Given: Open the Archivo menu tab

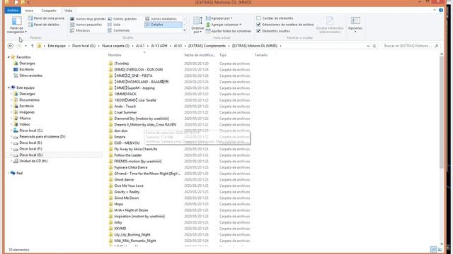Looking at the screenshot, I should click(13, 11).
